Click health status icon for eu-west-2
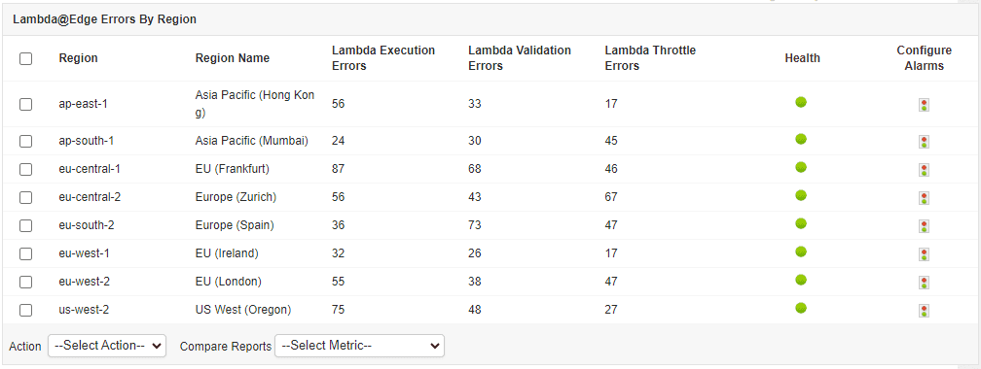The image size is (981, 369). (801, 280)
